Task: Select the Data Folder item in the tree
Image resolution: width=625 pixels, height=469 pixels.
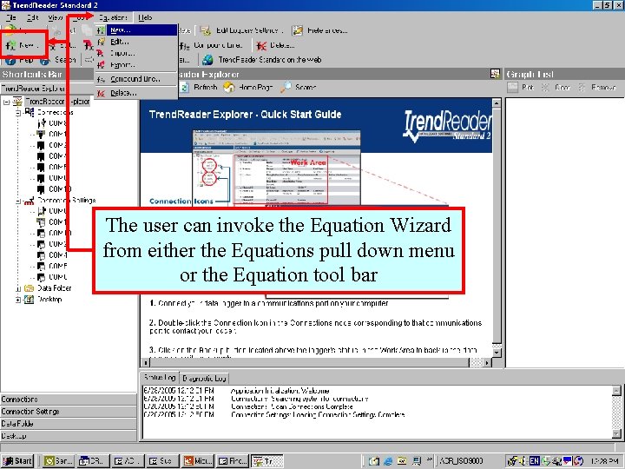Action: [x=54, y=288]
